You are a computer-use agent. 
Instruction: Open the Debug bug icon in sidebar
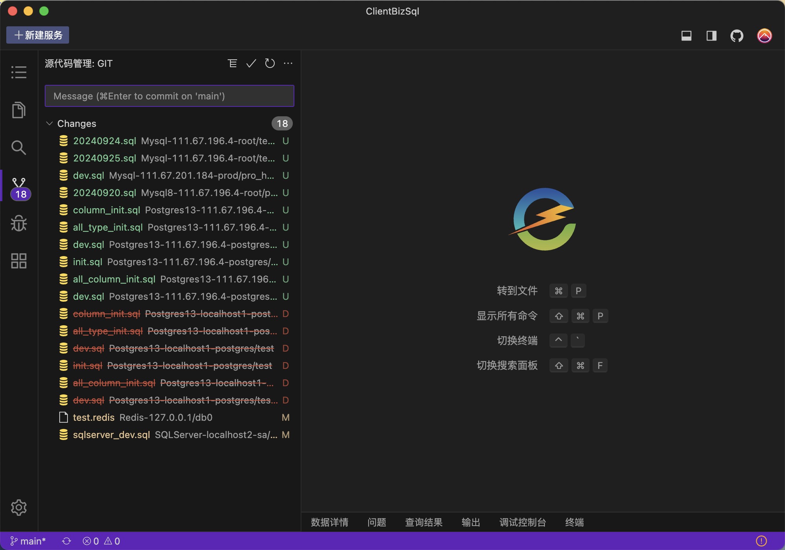pos(18,223)
